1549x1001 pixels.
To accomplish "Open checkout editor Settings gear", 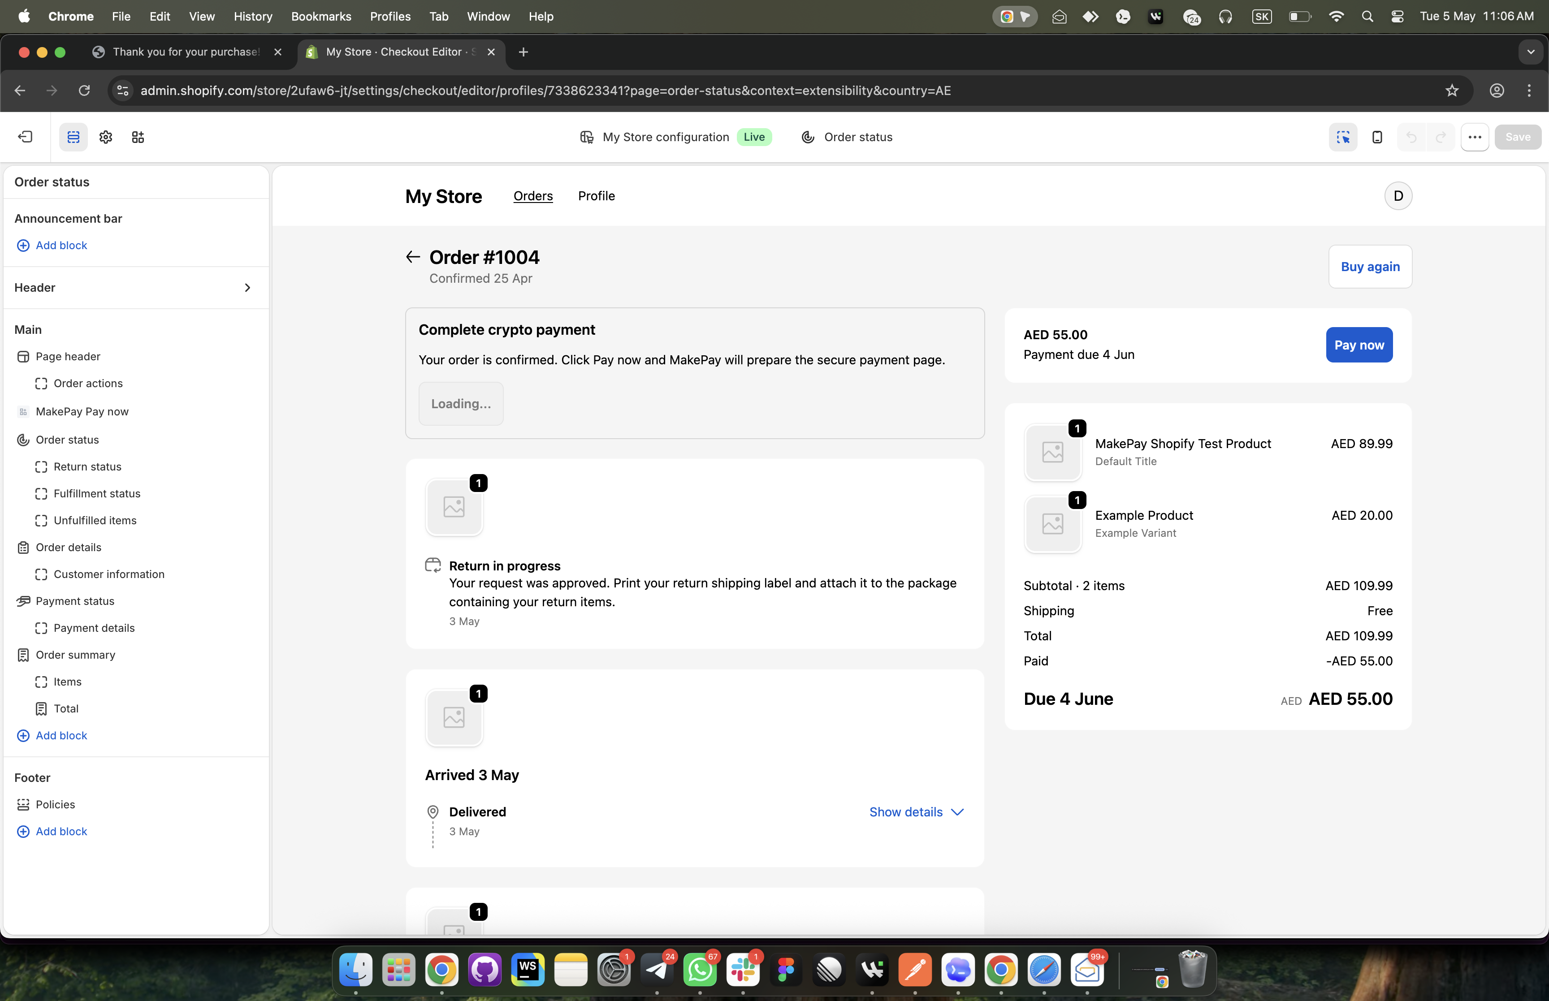I will tap(106, 137).
